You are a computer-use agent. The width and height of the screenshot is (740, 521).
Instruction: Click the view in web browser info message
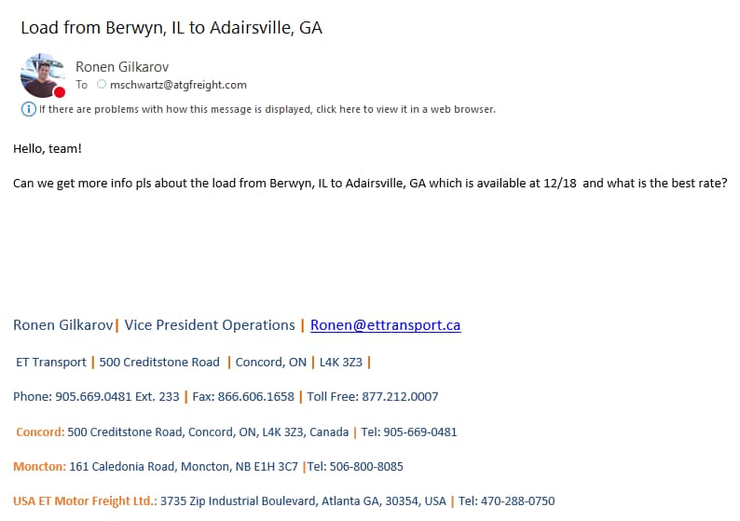pos(267,109)
